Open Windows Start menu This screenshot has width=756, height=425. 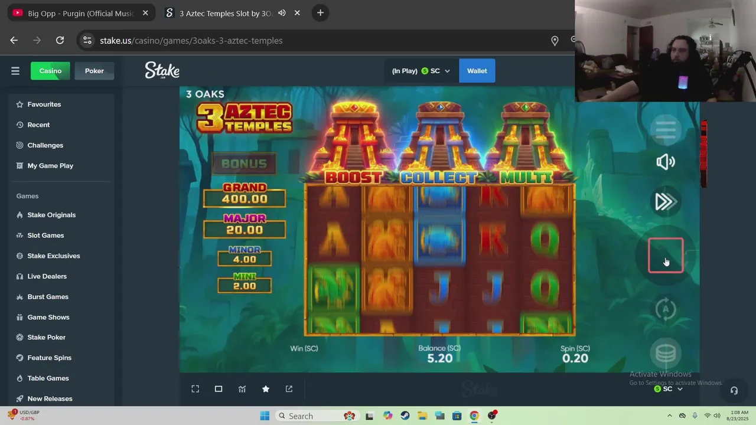(x=265, y=416)
